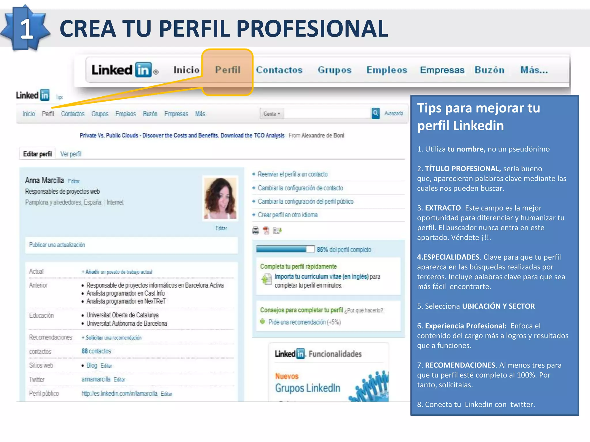Switch to the Editar perfil tab

(x=37, y=154)
